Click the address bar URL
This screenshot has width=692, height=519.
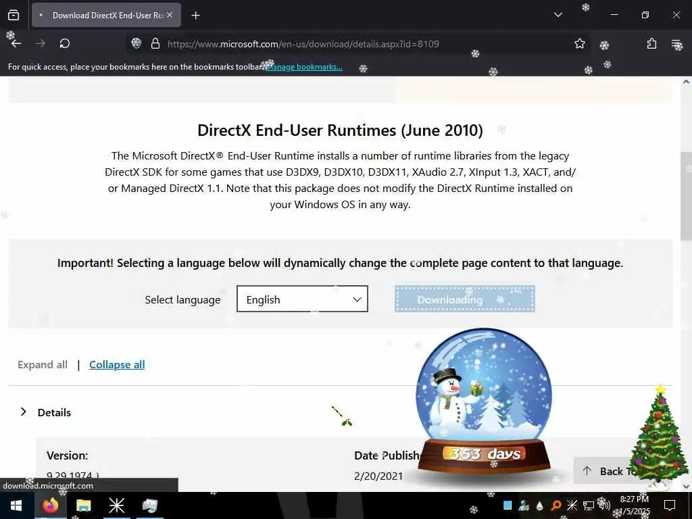coord(303,44)
